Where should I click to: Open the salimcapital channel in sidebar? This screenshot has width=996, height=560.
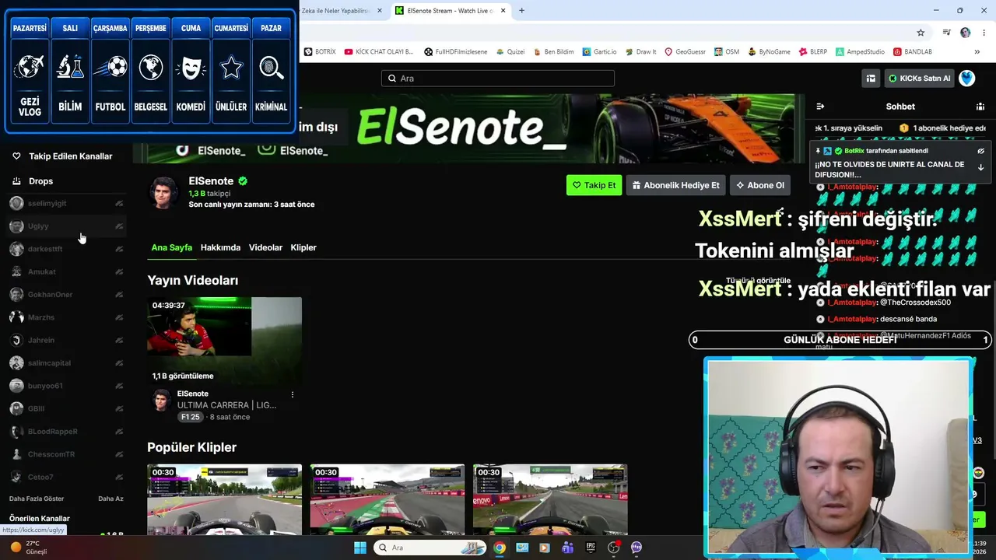66,363
